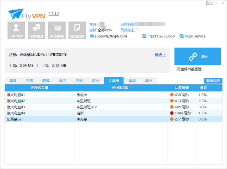Viewport: 227px width, 169px height.
Task: Click the FlyVPN paper plane logo
Action: 16,14
